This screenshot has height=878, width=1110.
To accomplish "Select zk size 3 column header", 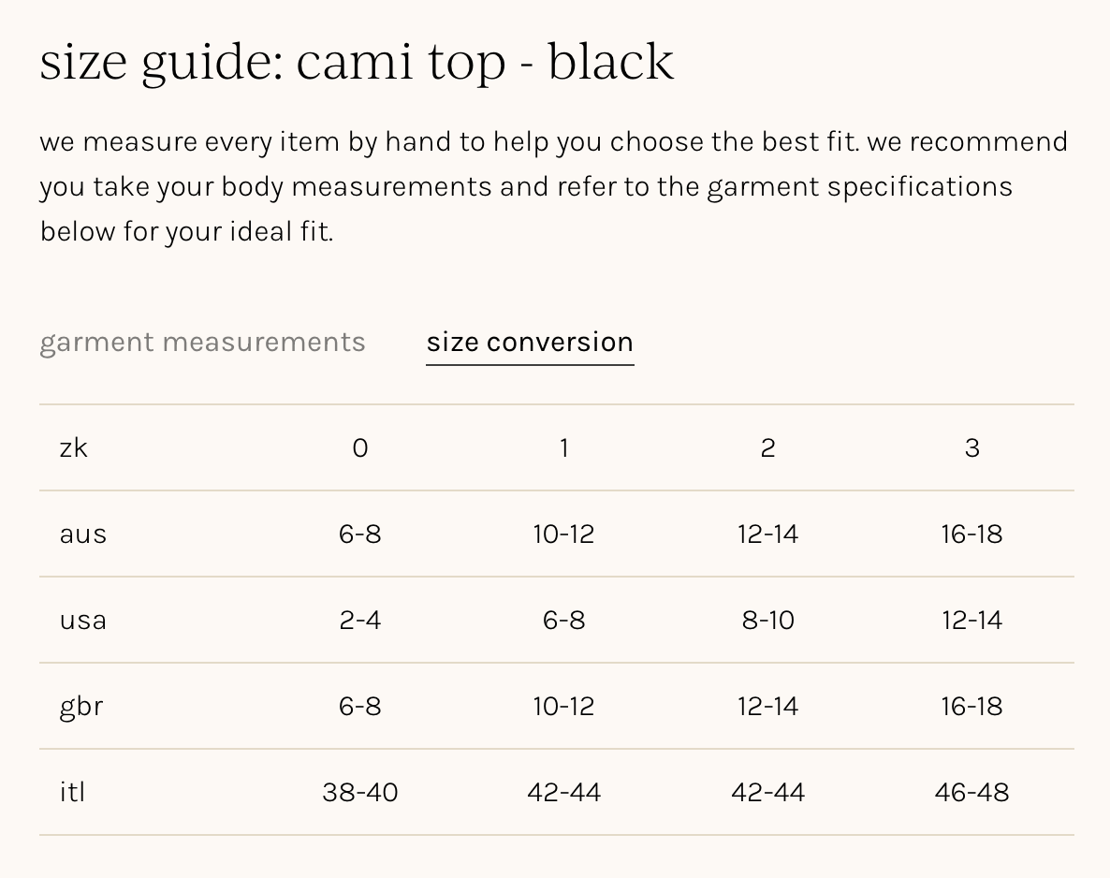I will pyautogui.click(x=972, y=448).
